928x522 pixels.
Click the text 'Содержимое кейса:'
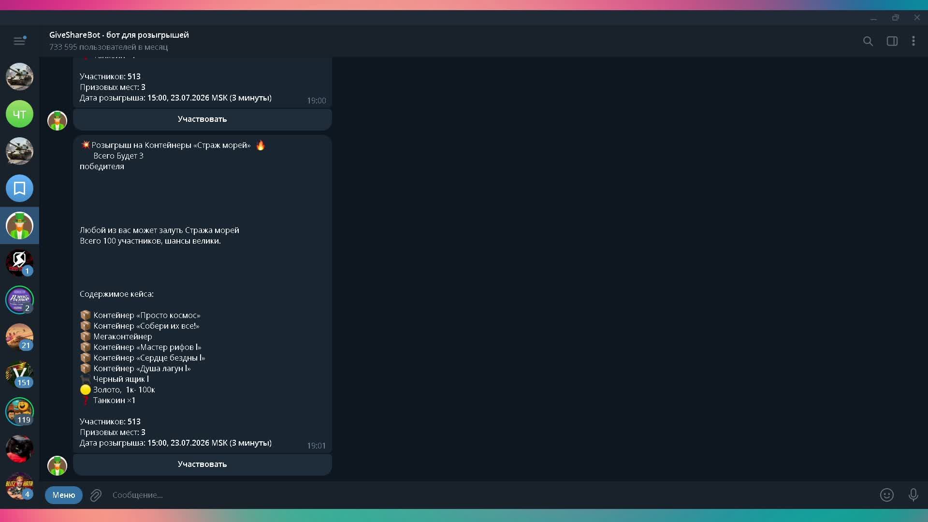pos(116,294)
